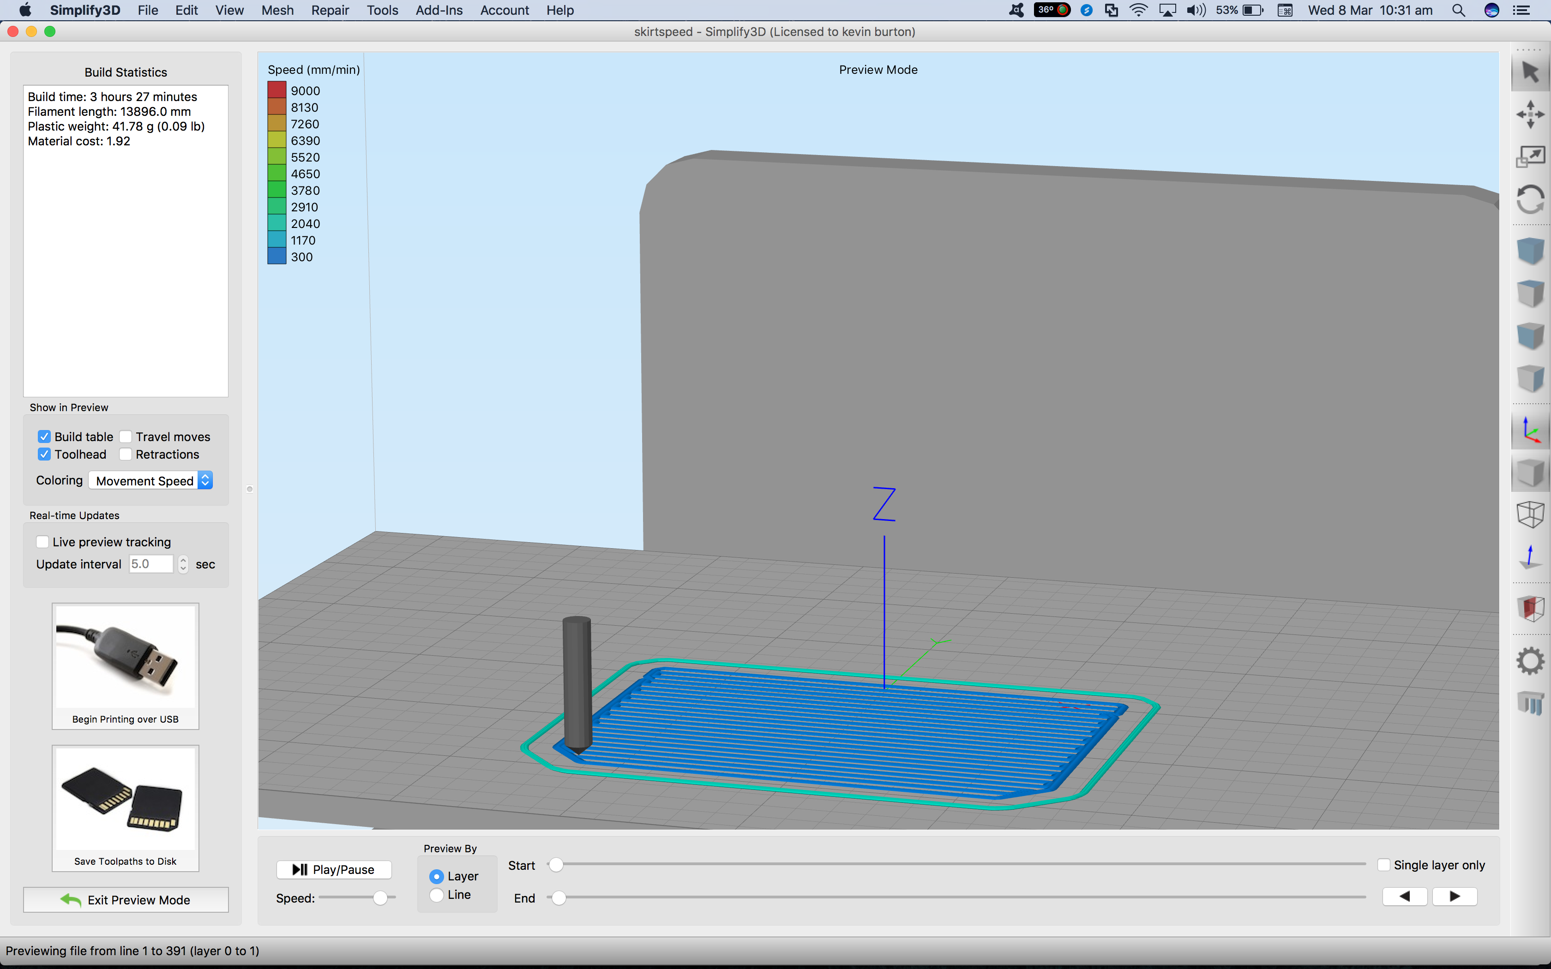Open the Coloring dropdown (Movement Speed)

pos(150,481)
